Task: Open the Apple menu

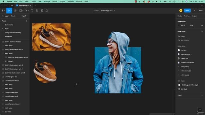Action: [x=4, y=1]
